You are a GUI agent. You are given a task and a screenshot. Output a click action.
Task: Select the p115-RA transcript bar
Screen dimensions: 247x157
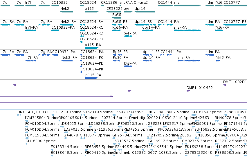91,48
